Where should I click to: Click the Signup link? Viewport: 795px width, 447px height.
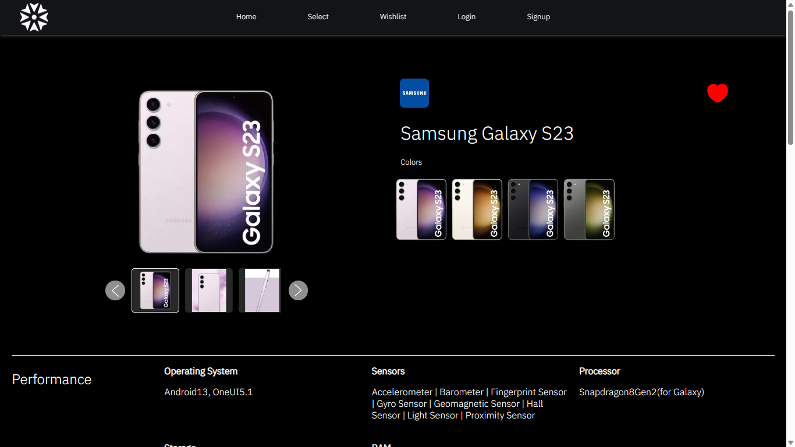coord(538,17)
